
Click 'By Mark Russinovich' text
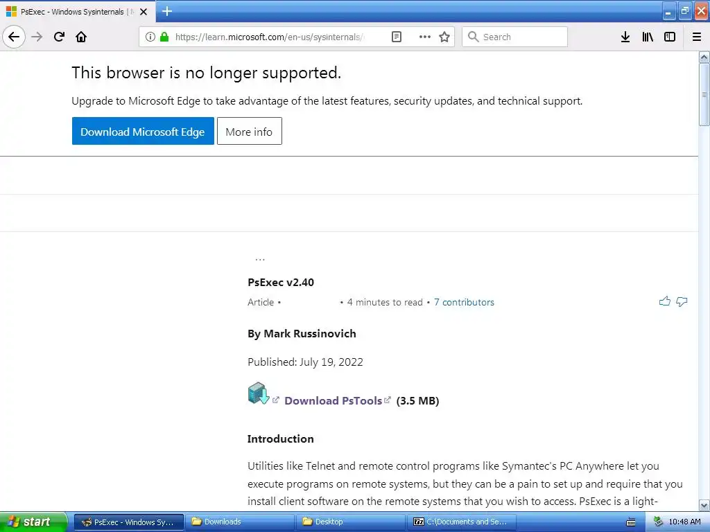pos(302,334)
